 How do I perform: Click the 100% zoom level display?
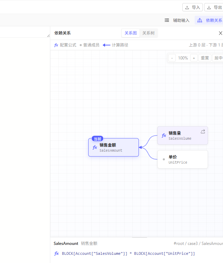[183, 58]
